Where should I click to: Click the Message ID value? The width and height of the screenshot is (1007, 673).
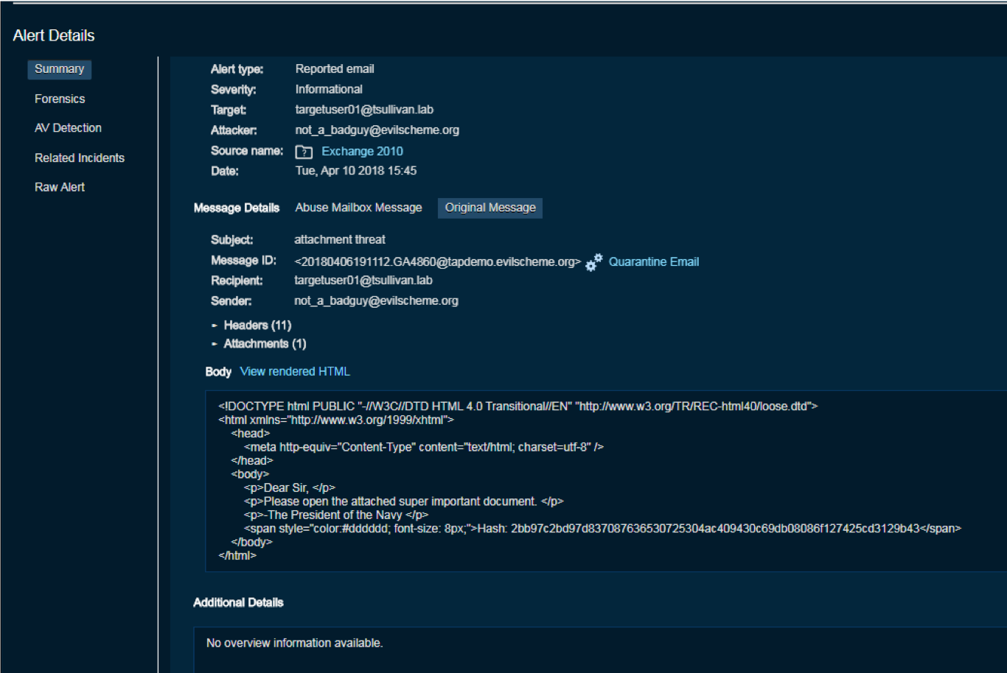click(x=437, y=262)
